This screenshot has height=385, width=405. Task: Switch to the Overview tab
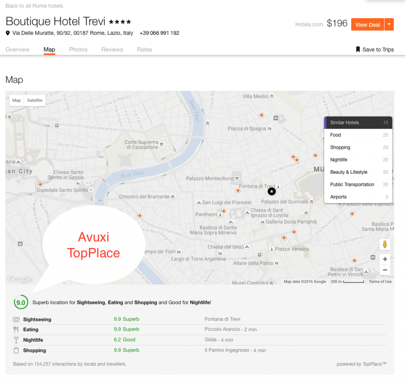pos(17,49)
